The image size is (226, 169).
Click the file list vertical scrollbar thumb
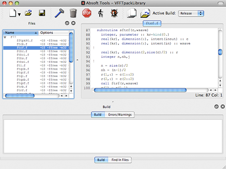pyautogui.click(x=71, y=47)
